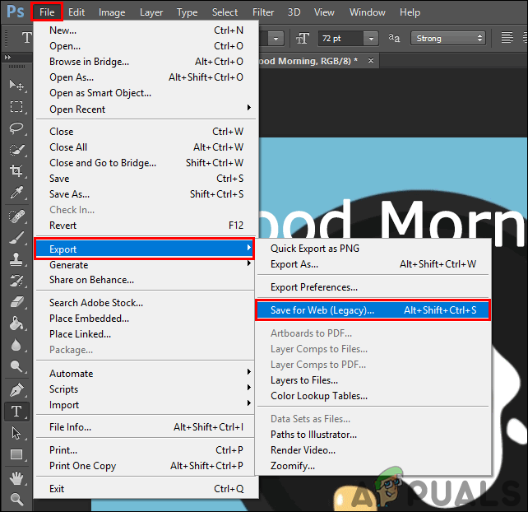Image resolution: width=528 pixels, height=512 pixels.
Task: Select the Rectangle shape tool
Action: [x=16, y=454]
